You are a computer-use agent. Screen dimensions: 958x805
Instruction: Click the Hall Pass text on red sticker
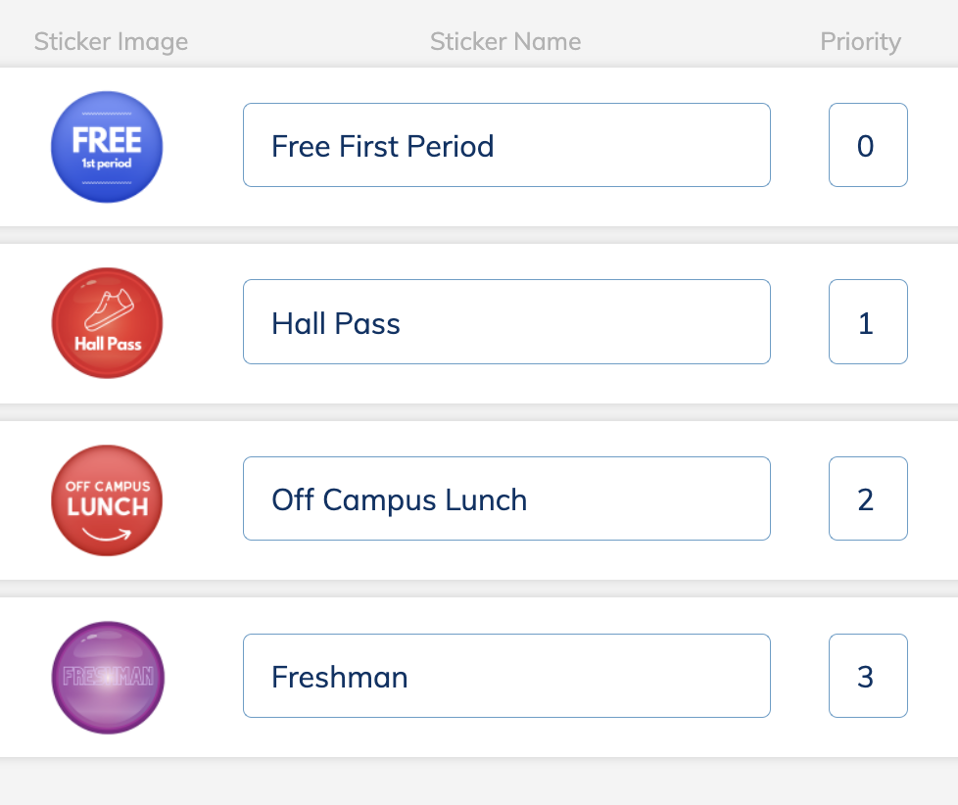point(108,344)
